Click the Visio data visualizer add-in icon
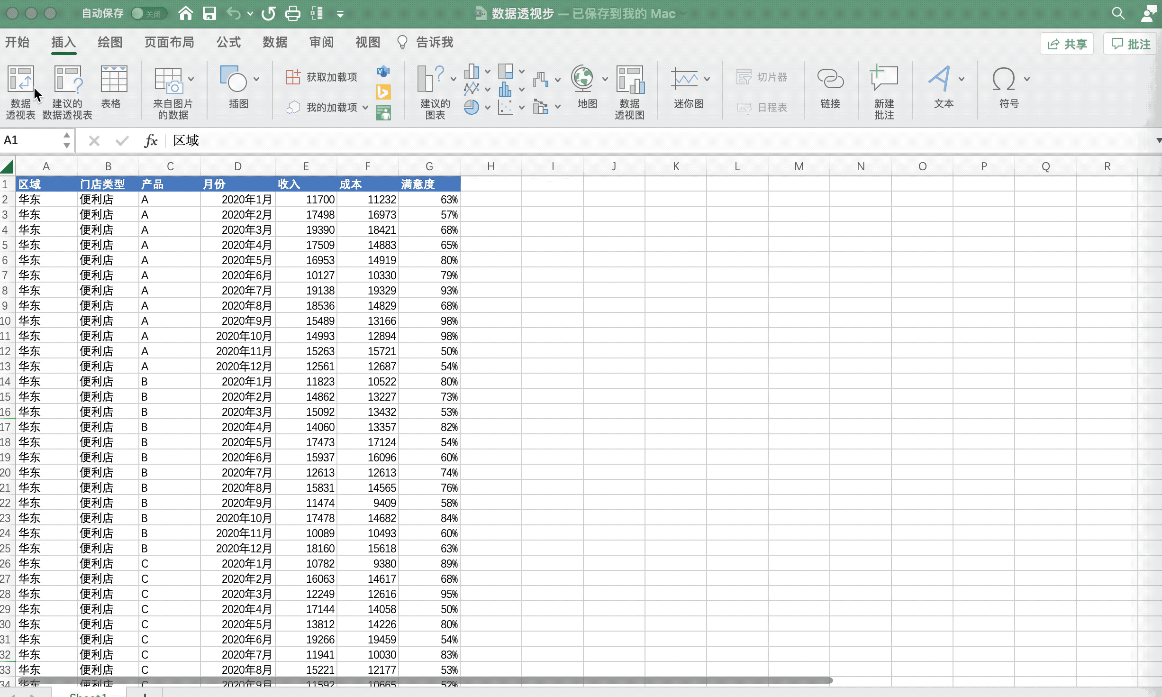 [x=383, y=72]
